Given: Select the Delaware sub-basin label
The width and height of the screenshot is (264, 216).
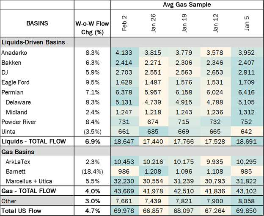Looking at the screenshot, I should (18, 102).
